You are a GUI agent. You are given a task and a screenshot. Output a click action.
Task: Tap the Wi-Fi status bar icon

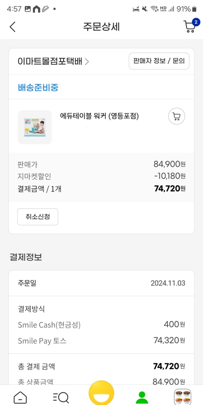click(155, 9)
